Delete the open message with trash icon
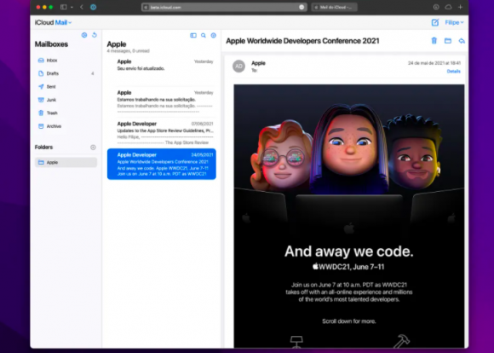This screenshot has height=353, width=494. coord(434,41)
